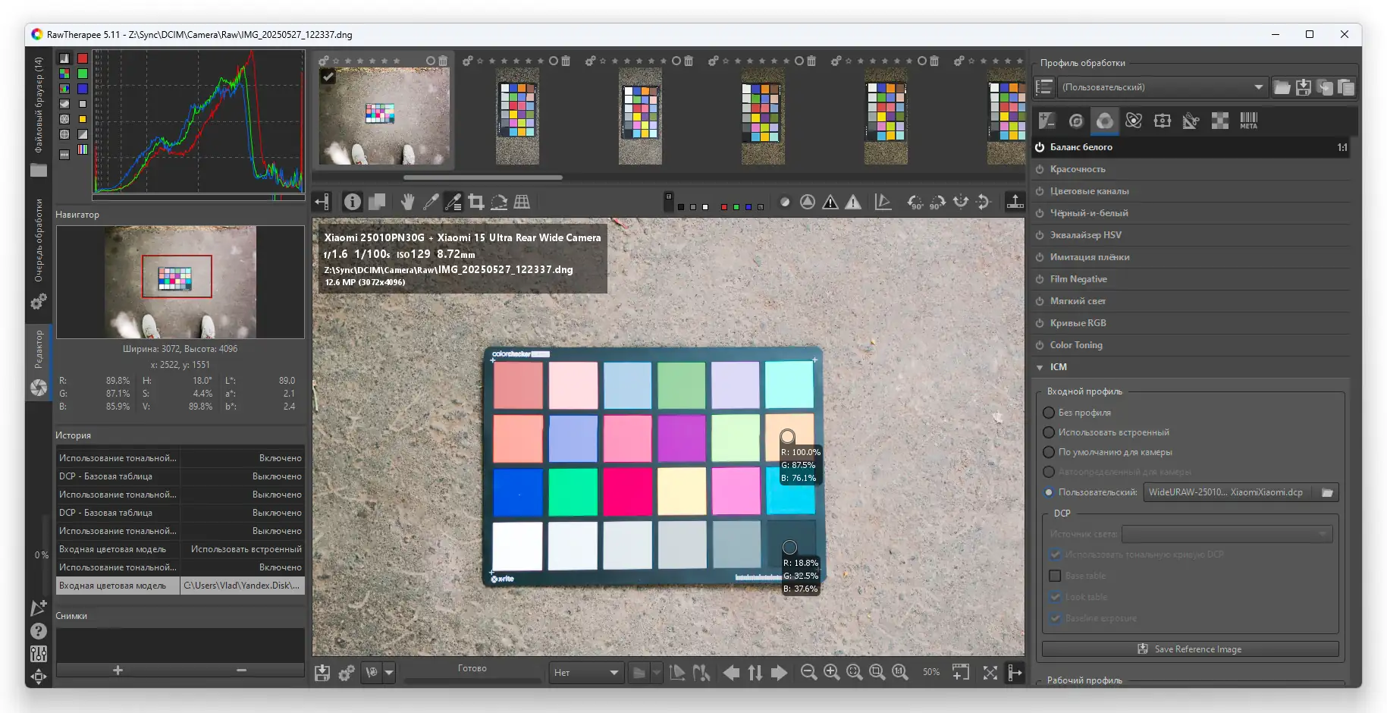Collapse the ICM section
This screenshot has height=713, width=1387.
[1040, 367]
